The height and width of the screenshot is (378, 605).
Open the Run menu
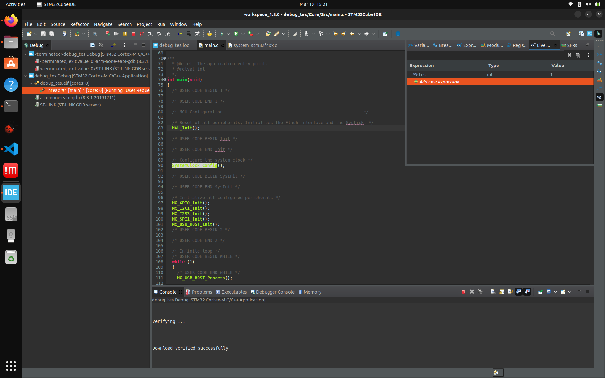[x=161, y=24]
